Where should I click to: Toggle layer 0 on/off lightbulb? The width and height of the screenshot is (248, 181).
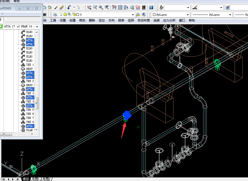coord(61,15)
